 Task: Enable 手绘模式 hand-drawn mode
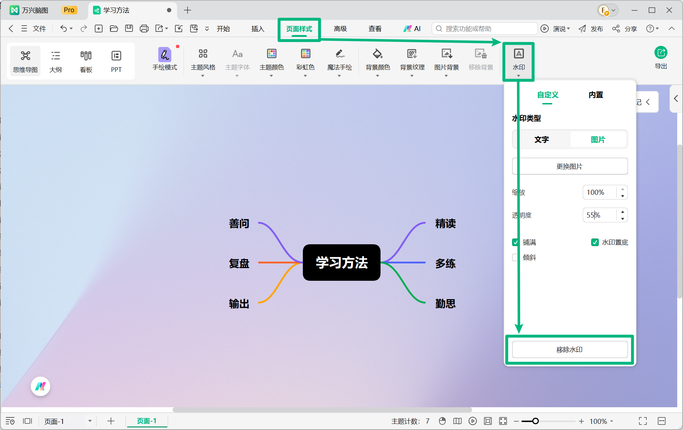[x=165, y=60]
